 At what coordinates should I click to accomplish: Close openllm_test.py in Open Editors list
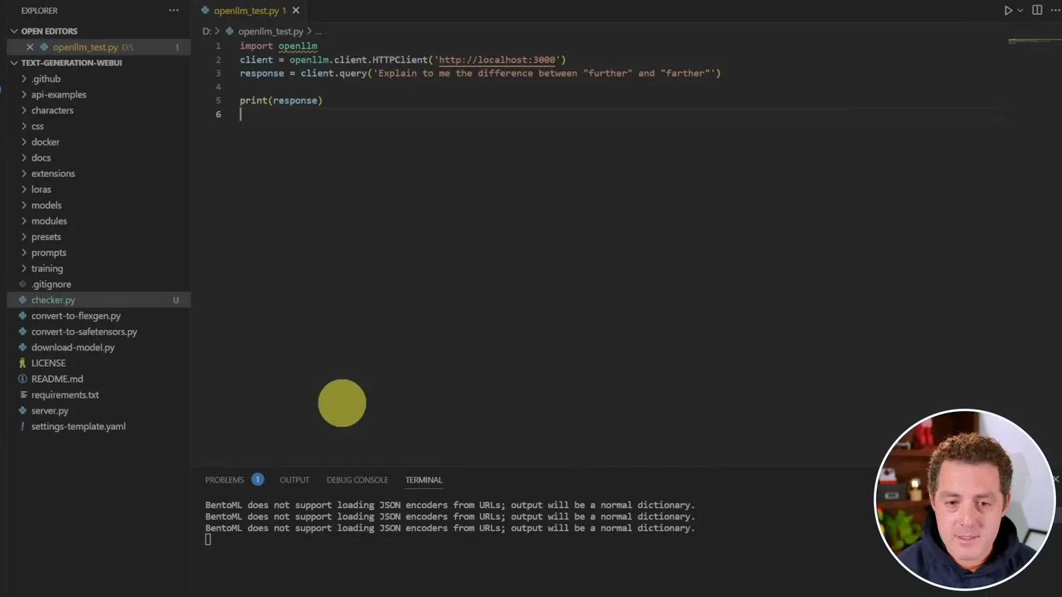30,47
